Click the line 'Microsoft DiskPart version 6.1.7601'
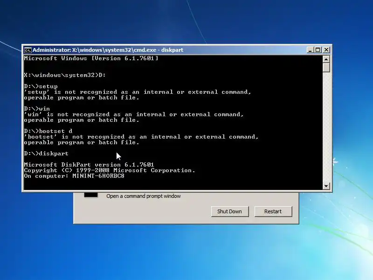Viewport: 373px width, 280px height. [89, 165]
